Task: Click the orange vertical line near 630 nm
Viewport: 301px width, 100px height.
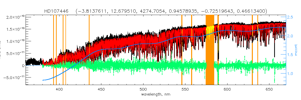Action: coord(252,50)
